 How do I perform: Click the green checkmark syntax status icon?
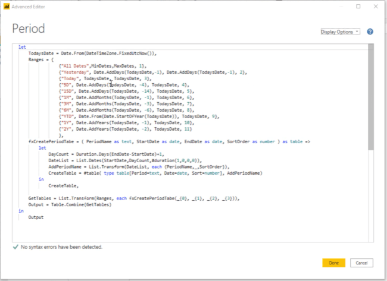point(15,247)
